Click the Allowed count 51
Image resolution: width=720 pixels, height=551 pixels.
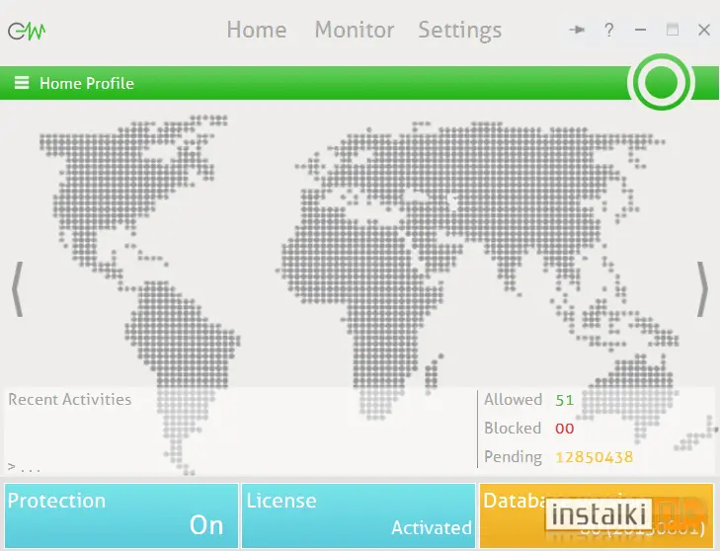[564, 400]
